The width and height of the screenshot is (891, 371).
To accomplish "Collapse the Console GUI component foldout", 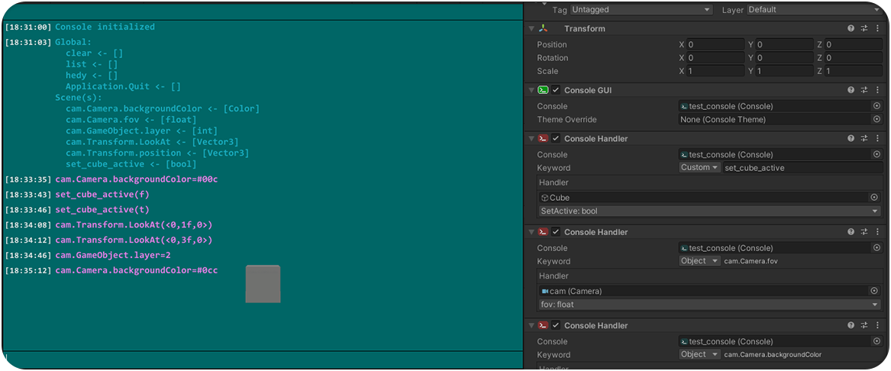I will coord(531,90).
